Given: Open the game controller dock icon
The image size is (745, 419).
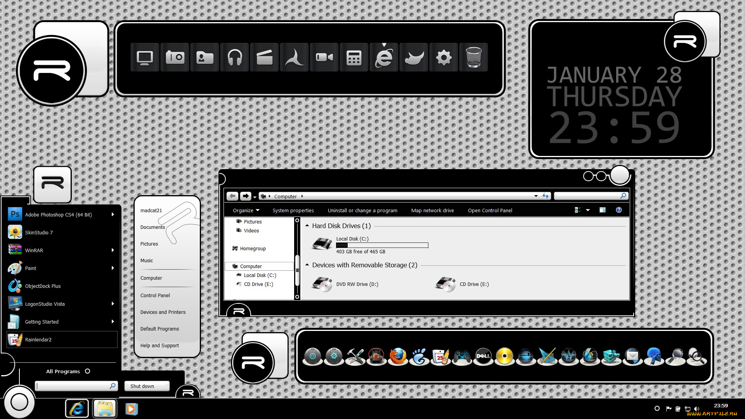Looking at the screenshot, I should point(462,356).
